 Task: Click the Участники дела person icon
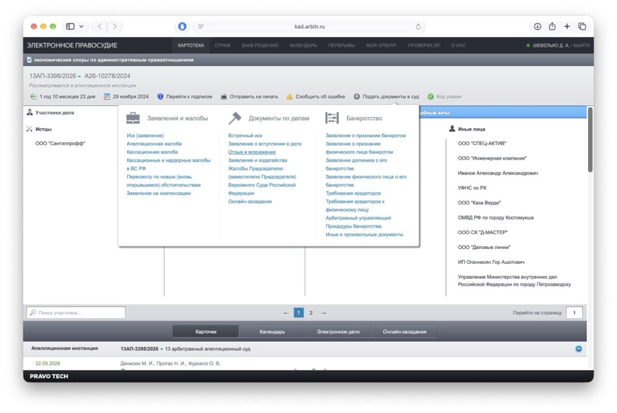tap(29, 113)
